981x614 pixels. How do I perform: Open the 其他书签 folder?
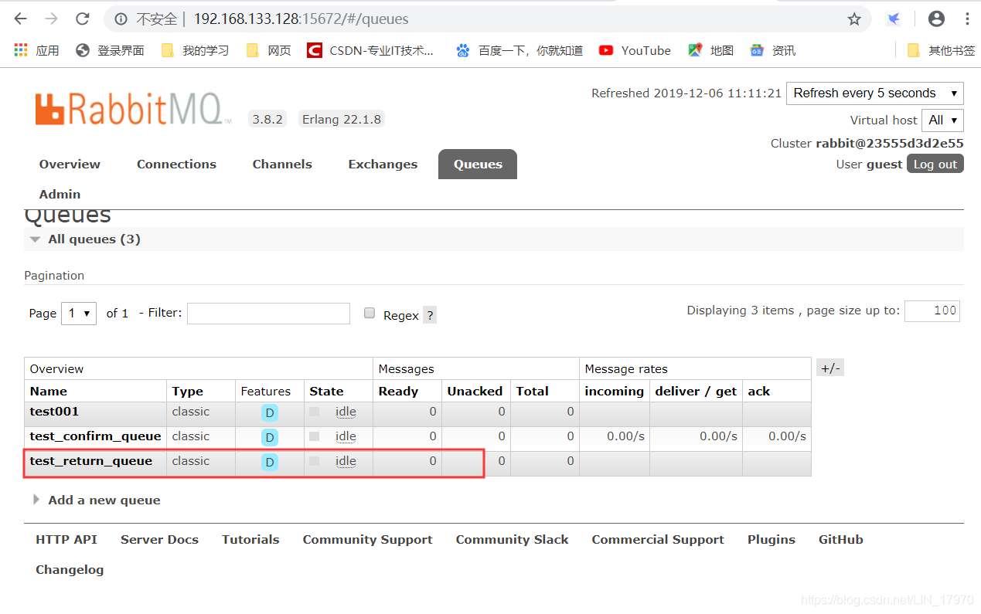coord(941,50)
